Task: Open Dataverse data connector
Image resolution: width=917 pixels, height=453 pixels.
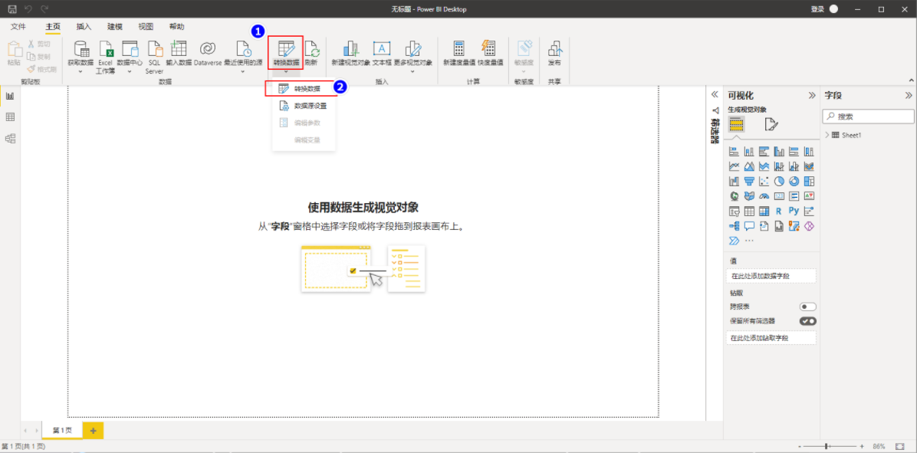Action: coord(208,54)
